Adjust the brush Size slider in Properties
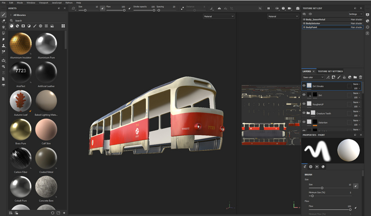This screenshot has height=216, width=371. click(x=322, y=188)
